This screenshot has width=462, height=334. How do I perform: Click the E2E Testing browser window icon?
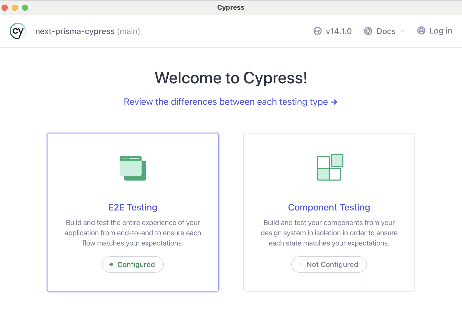tap(133, 168)
